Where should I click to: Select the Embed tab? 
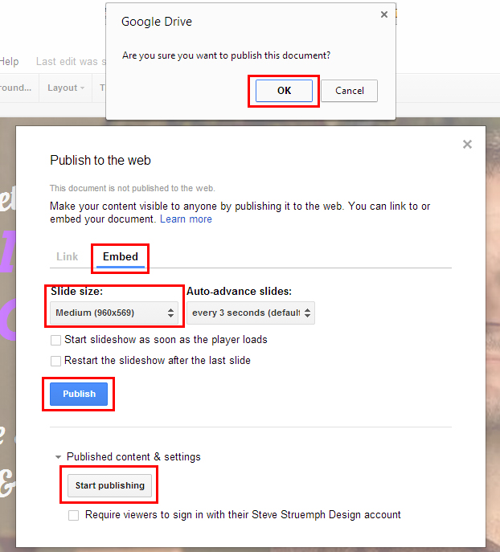[x=120, y=256]
